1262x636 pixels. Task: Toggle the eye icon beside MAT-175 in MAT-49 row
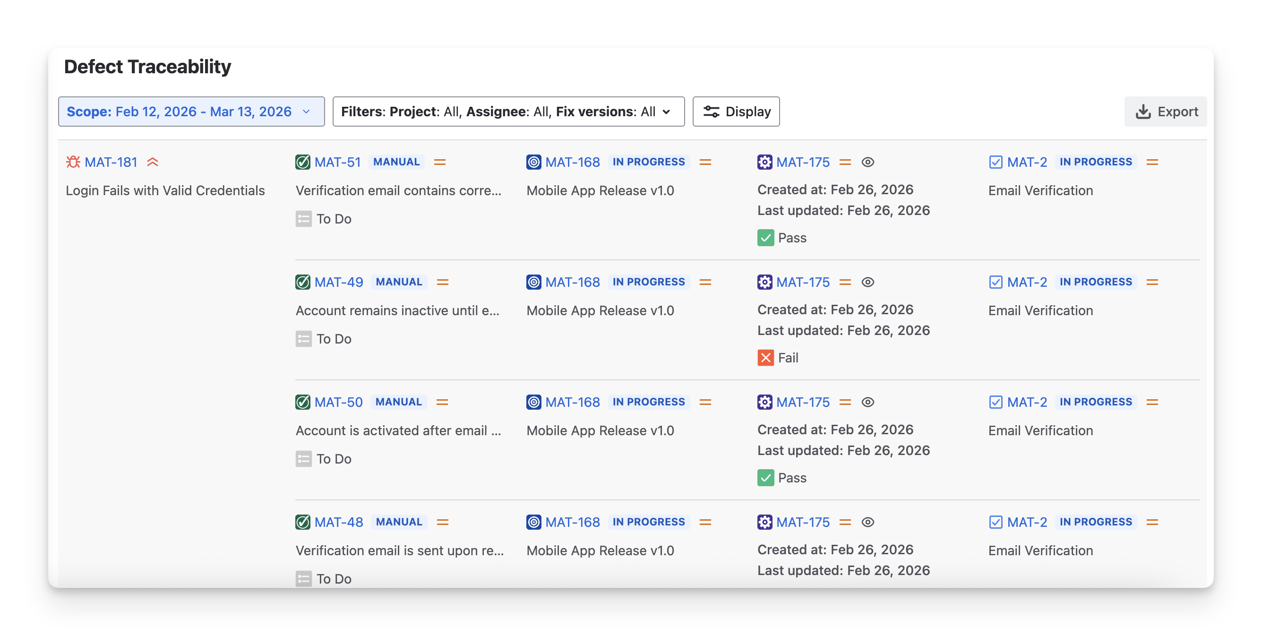point(867,282)
